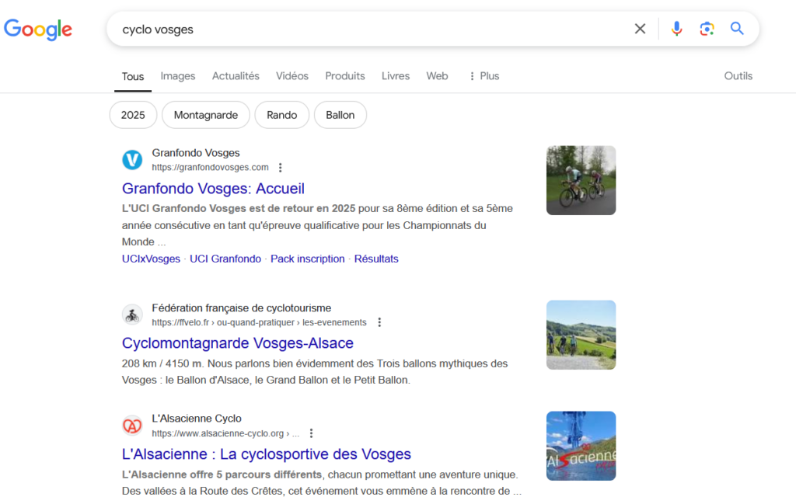Click the 'Granfondo Vosges' site name
The width and height of the screenshot is (796, 504).
(x=196, y=153)
